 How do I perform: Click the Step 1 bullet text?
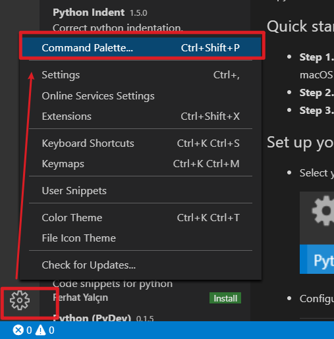317,57
